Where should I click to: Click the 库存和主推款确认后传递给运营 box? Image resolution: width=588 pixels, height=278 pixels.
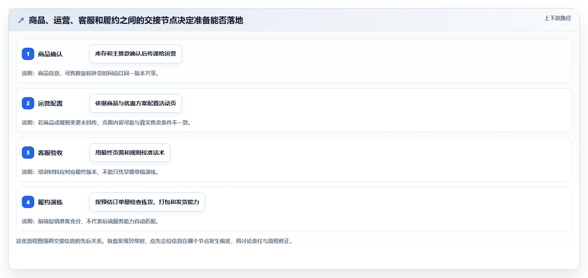[x=136, y=54]
